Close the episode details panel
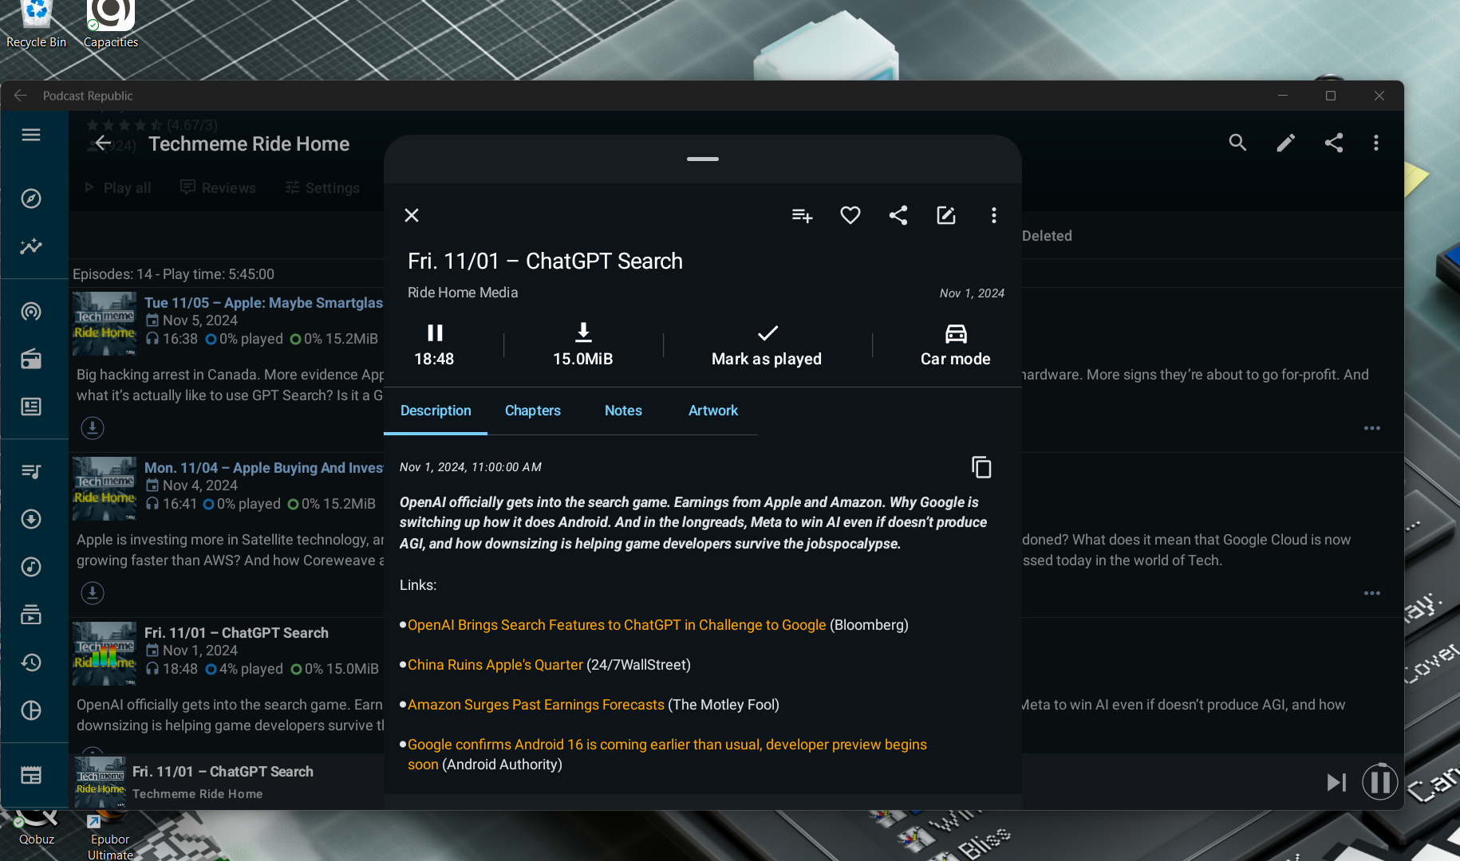 [x=412, y=215]
